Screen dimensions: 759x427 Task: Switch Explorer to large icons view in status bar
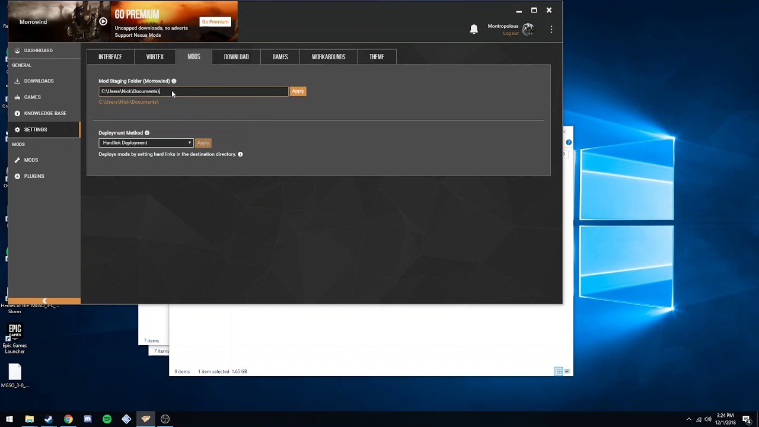click(x=567, y=371)
